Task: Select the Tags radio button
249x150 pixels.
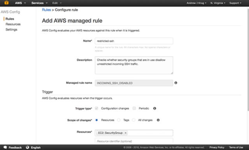Action: click(x=119, y=120)
